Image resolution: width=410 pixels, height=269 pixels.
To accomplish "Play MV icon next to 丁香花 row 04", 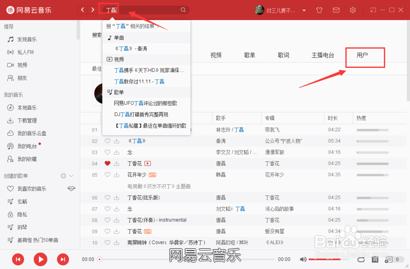I will click(x=148, y=163).
